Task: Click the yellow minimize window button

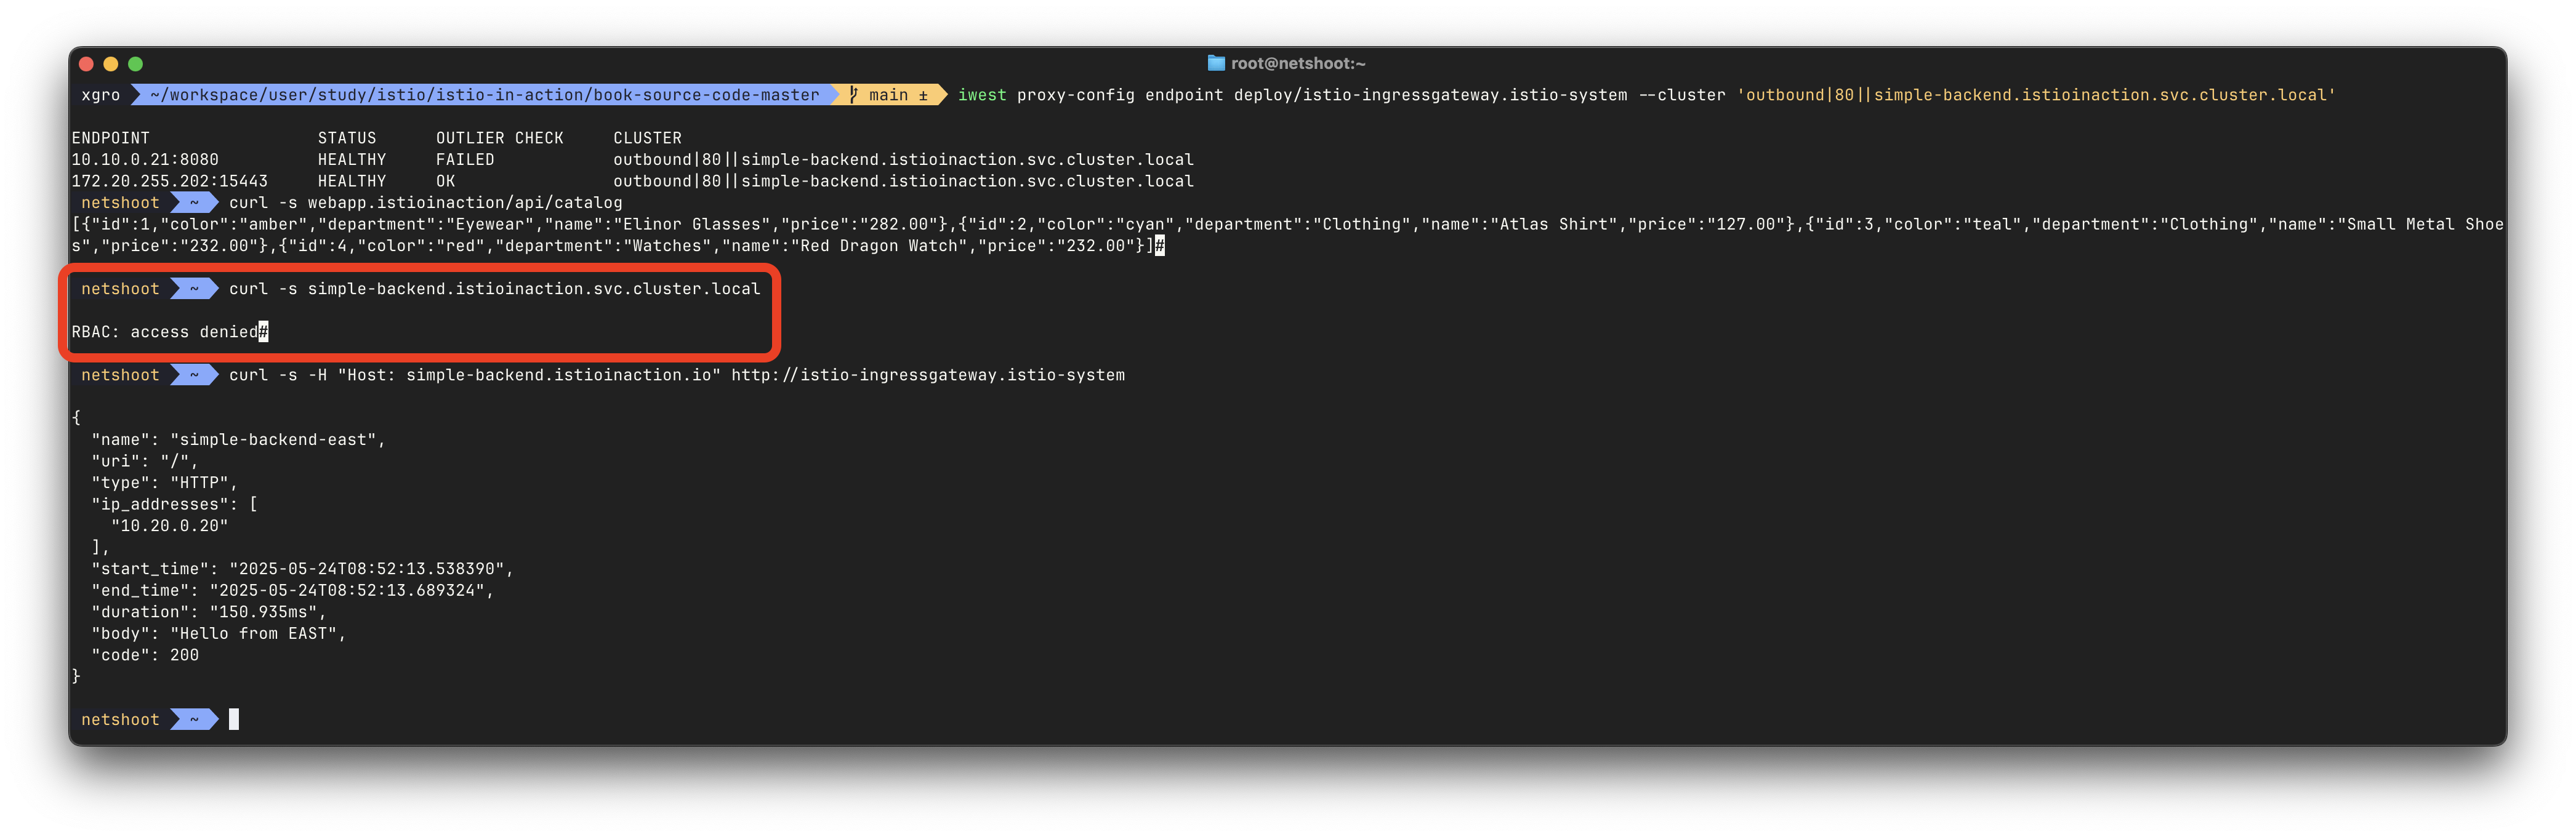Action: point(111,64)
